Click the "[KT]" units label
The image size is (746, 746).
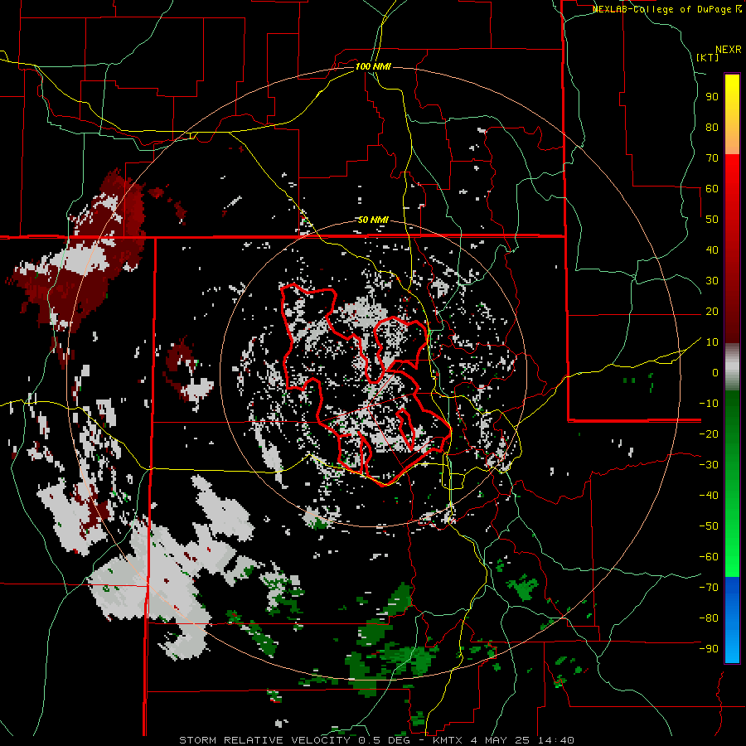click(707, 57)
